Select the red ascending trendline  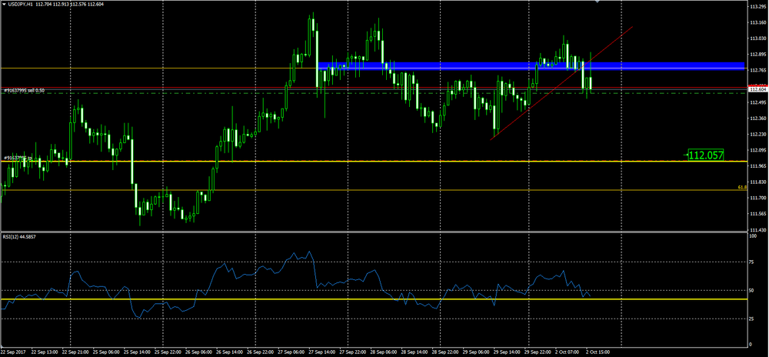click(561, 83)
